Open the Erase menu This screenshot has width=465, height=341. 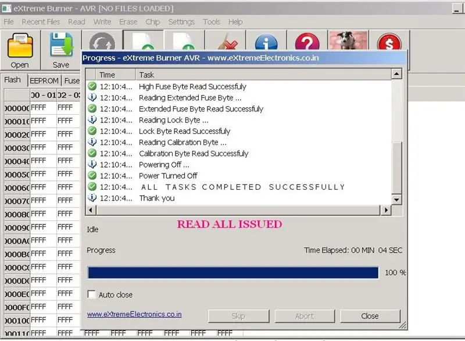(x=128, y=22)
